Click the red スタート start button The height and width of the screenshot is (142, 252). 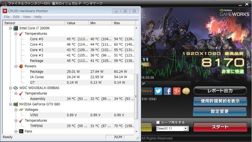pyautogui.click(x=220, y=127)
